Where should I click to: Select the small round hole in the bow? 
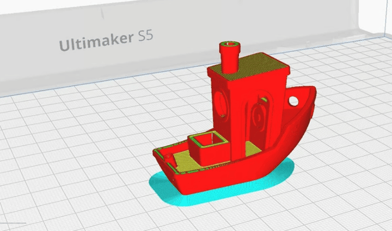[x=294, y=101]
